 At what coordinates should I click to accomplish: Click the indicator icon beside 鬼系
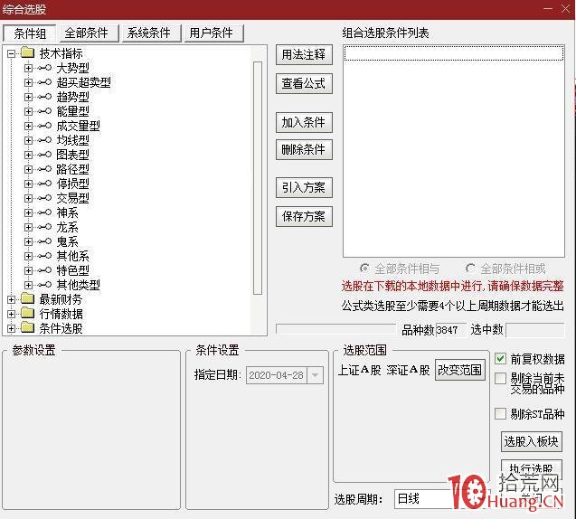tap(44, 241)
